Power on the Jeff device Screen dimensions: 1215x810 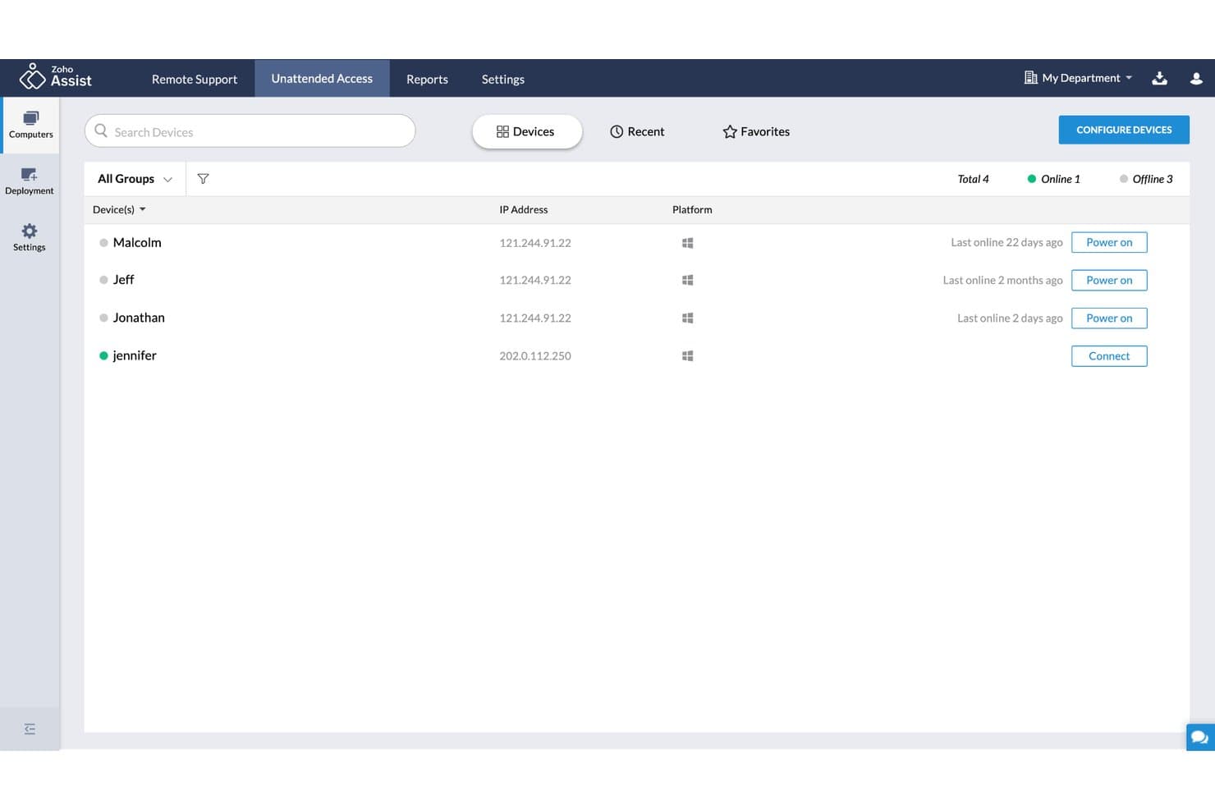click(x=1109, y=280)
